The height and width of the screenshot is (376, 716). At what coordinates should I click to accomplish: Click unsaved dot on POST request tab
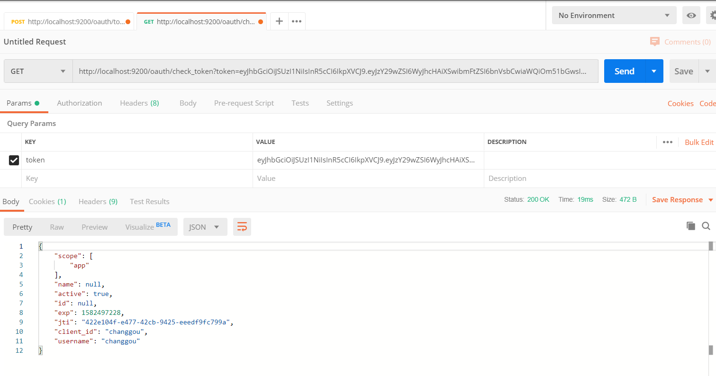(x=128, y=22)
